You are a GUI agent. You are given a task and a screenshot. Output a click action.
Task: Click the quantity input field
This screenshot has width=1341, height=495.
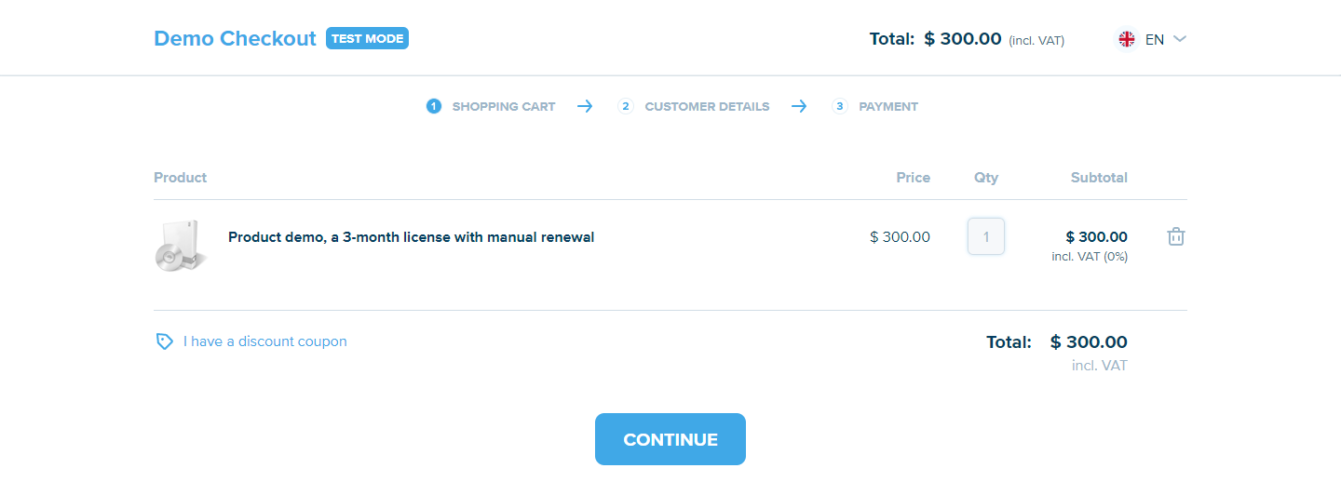coord(986,236)
